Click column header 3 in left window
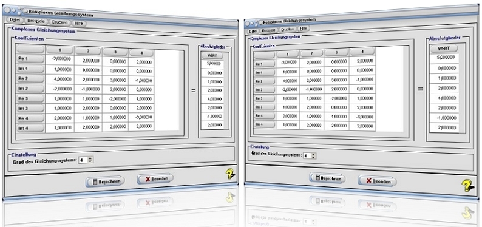This screenshot has height=227, width=482. click(x=115, y=52)
